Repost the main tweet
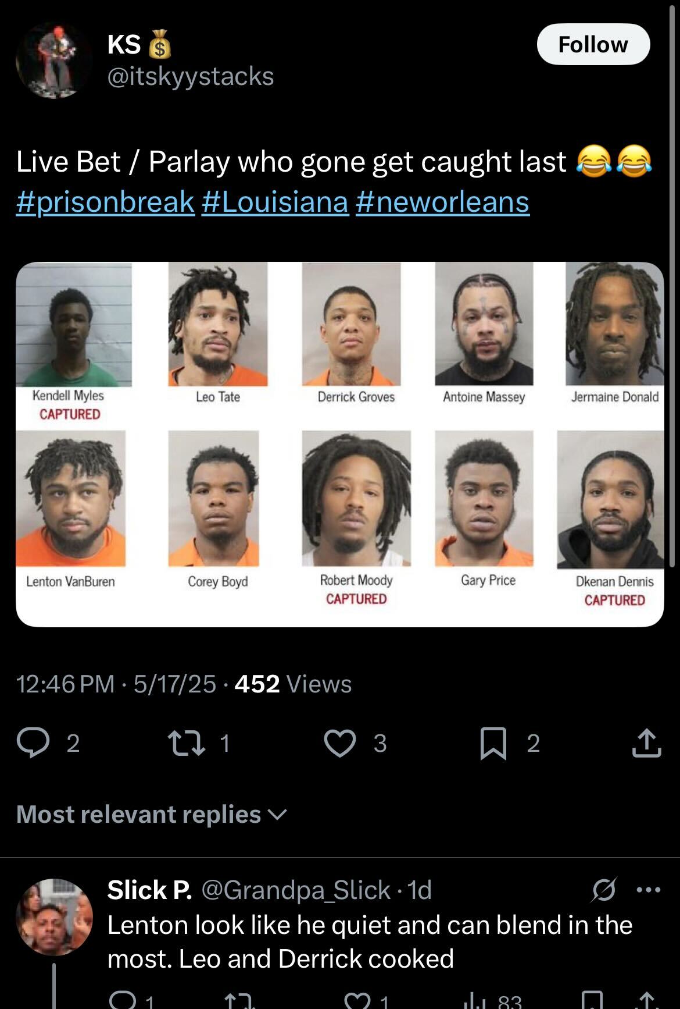Screen dimensions: 680x1009 185,743
